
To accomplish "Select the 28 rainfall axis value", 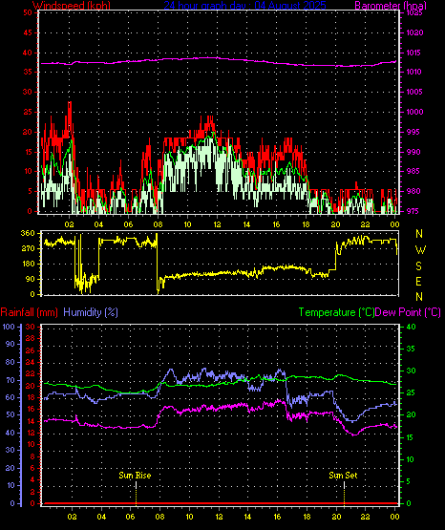I will click(31, 339).
